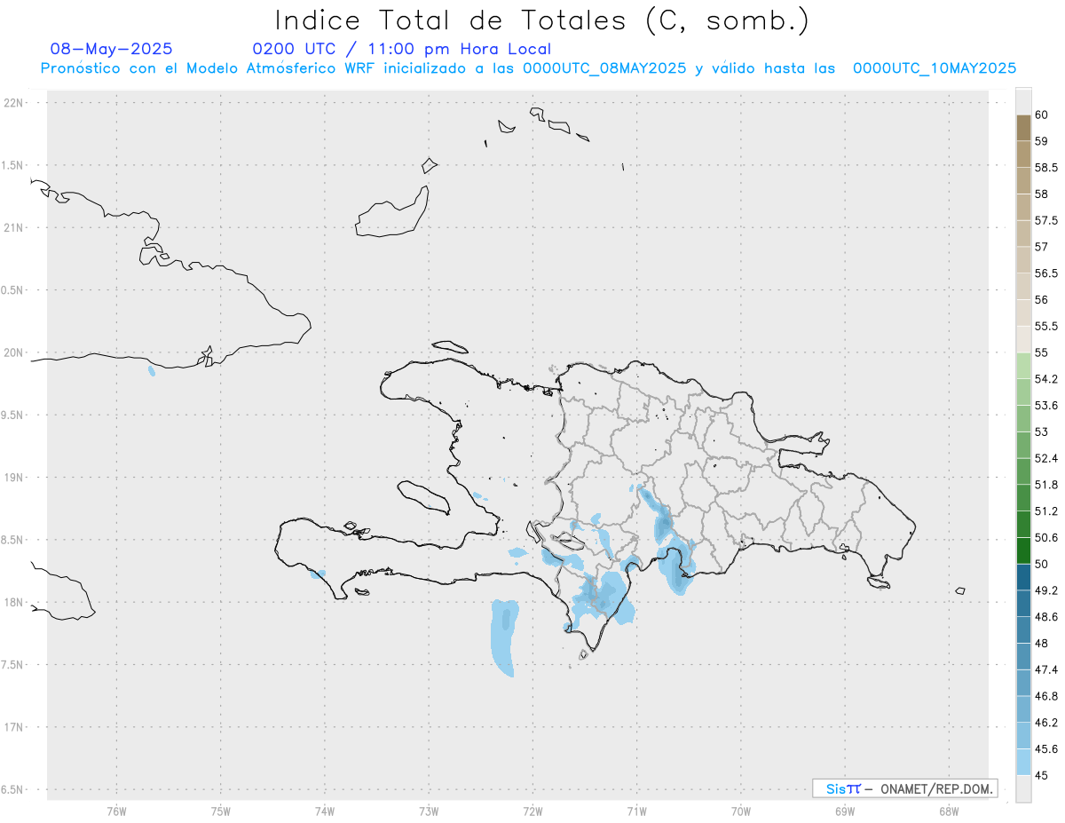Click the 'SisTT - ONAMET/REP.DOM.' label box
The width and height of the screenshot is (1065, 823).
[904, 788]
